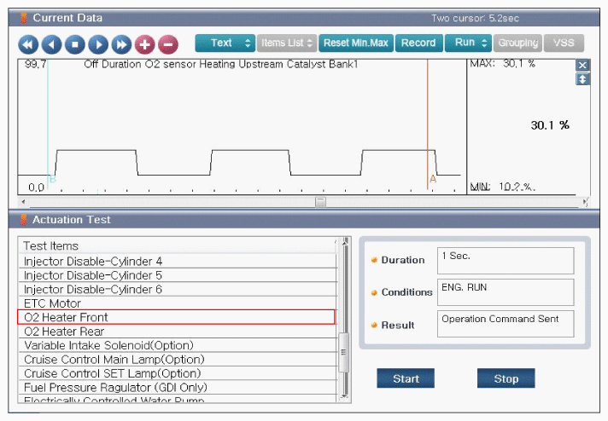Click the rewind double-arrow playback button
This screenshot has width=608, height=421.
point(28,43)
